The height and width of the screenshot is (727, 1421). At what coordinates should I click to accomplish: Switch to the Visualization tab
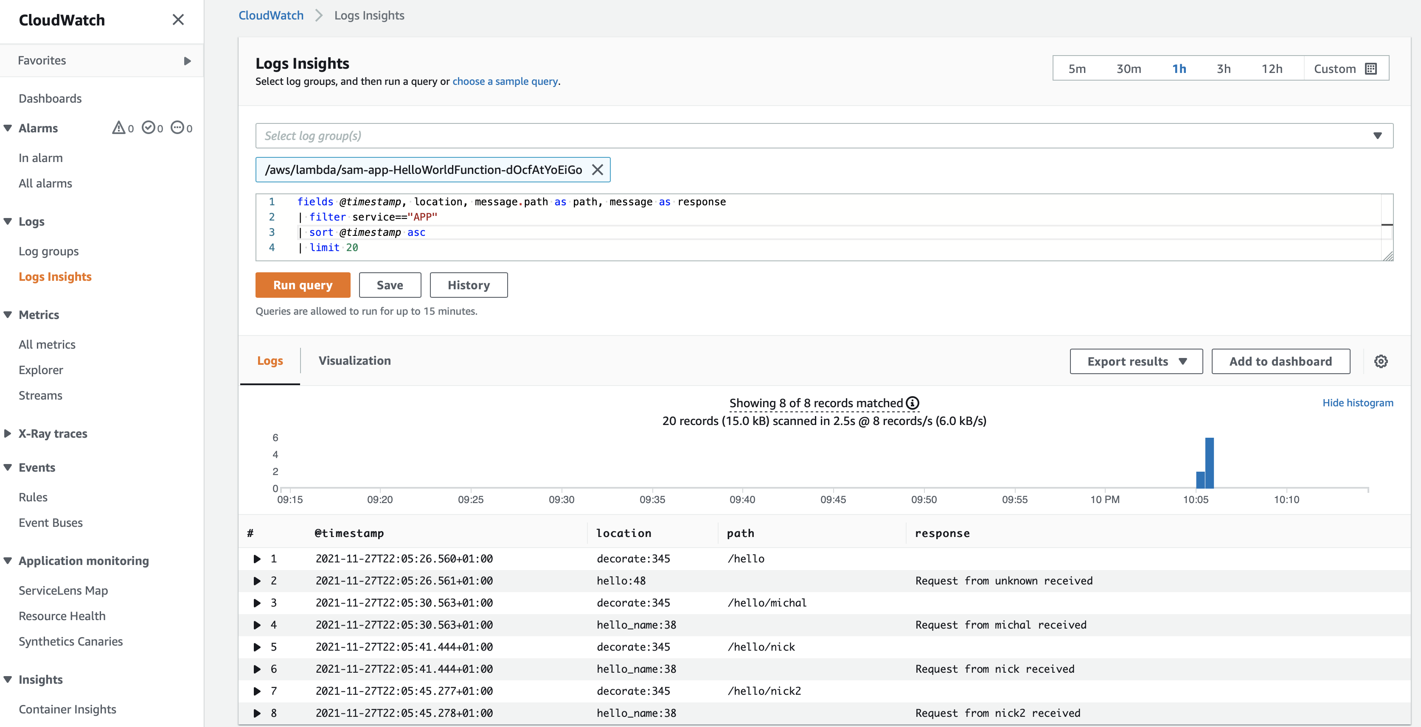(x=354, y=361)
